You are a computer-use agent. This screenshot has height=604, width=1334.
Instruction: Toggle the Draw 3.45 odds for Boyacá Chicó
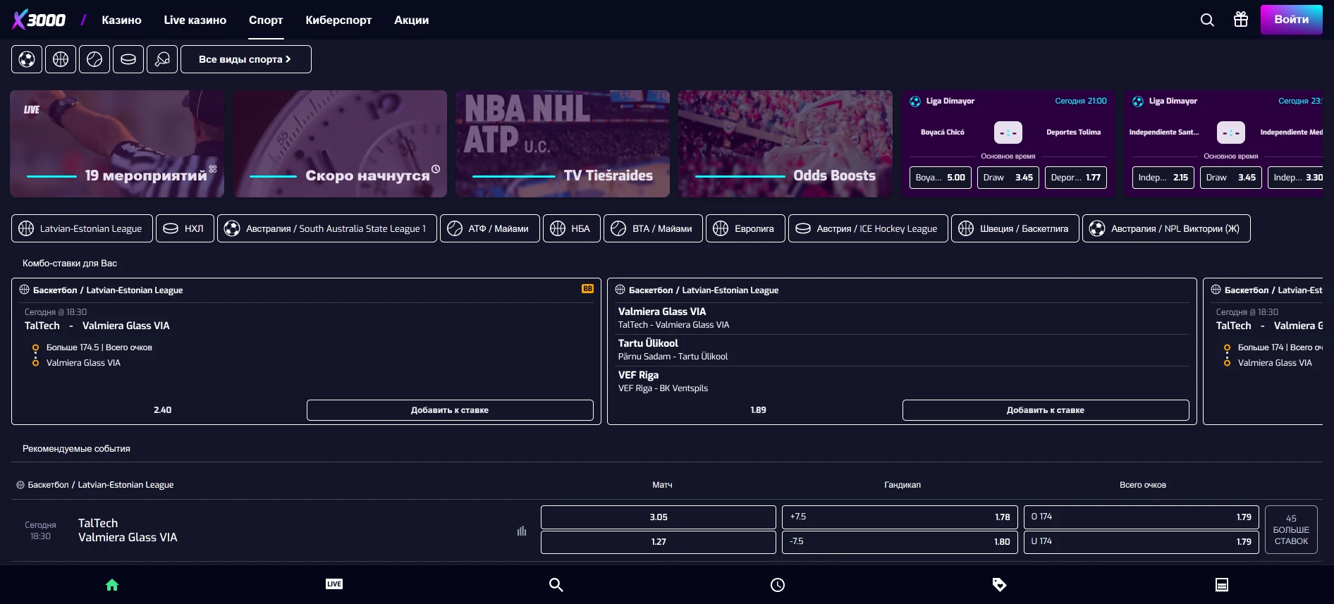[x=1008, y=178]
